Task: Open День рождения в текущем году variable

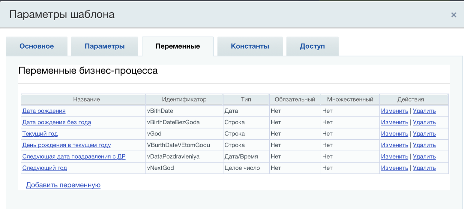Action: click(67, 145)
